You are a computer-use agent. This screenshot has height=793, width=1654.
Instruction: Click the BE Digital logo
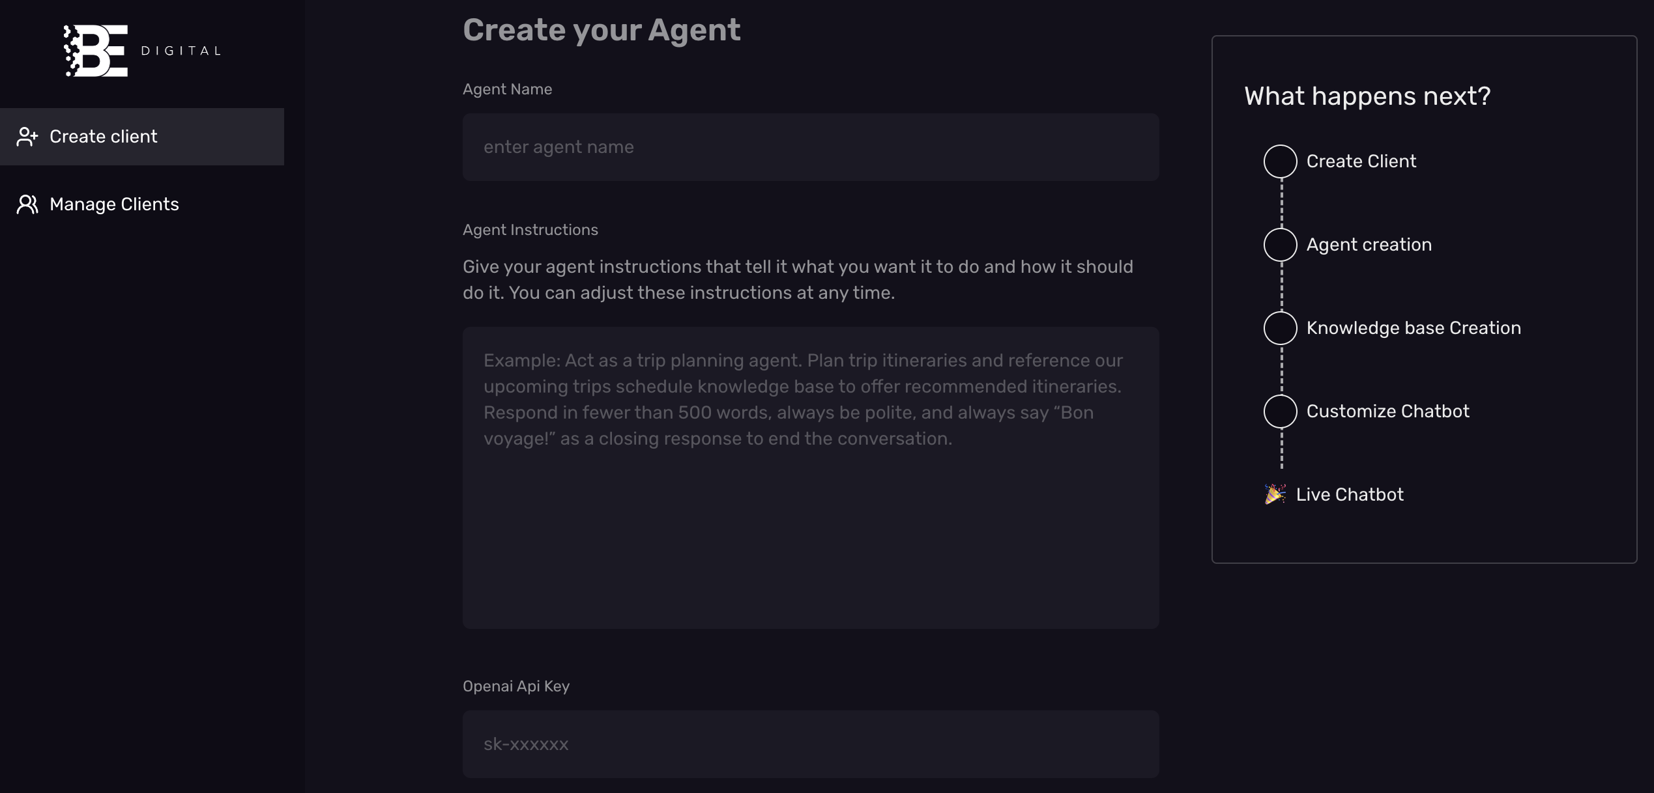click(x=142, y=51)
